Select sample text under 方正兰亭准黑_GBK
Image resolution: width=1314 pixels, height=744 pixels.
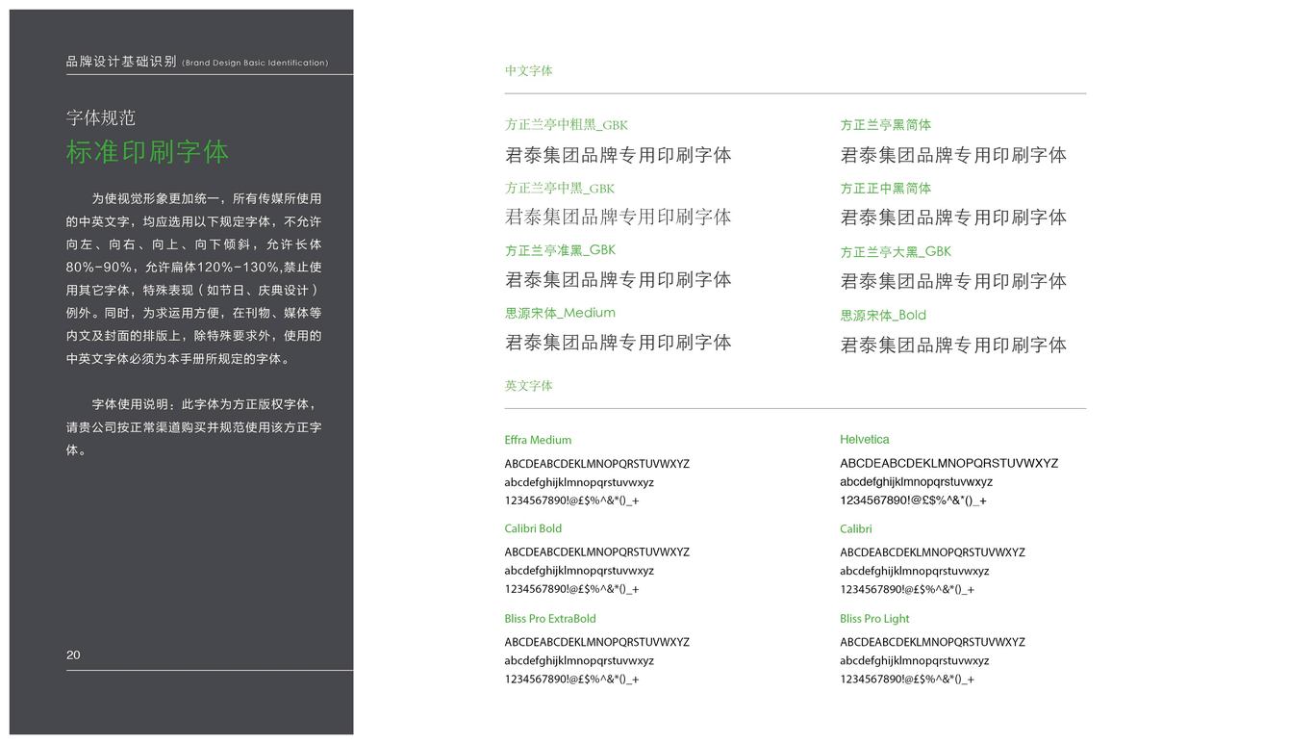pos(619,280)
